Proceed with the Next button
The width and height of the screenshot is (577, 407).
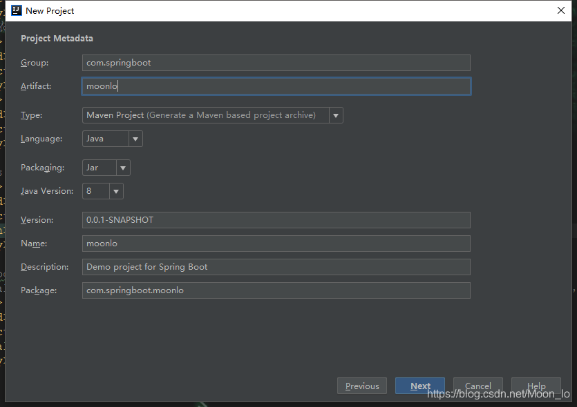point(420,386)
